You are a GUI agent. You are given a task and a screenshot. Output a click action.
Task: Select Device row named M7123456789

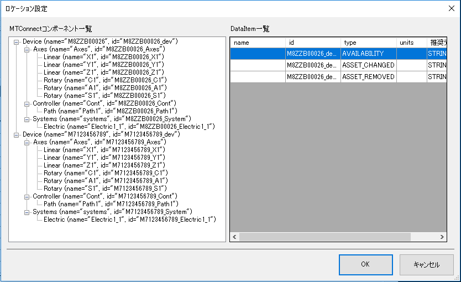point(102,134)
